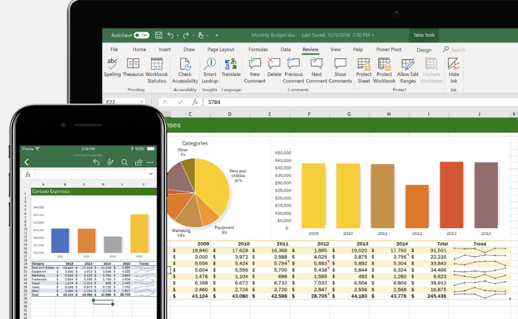This screenshot has width=518, height=319.
Task: Open the File menu
Action: 114,49
